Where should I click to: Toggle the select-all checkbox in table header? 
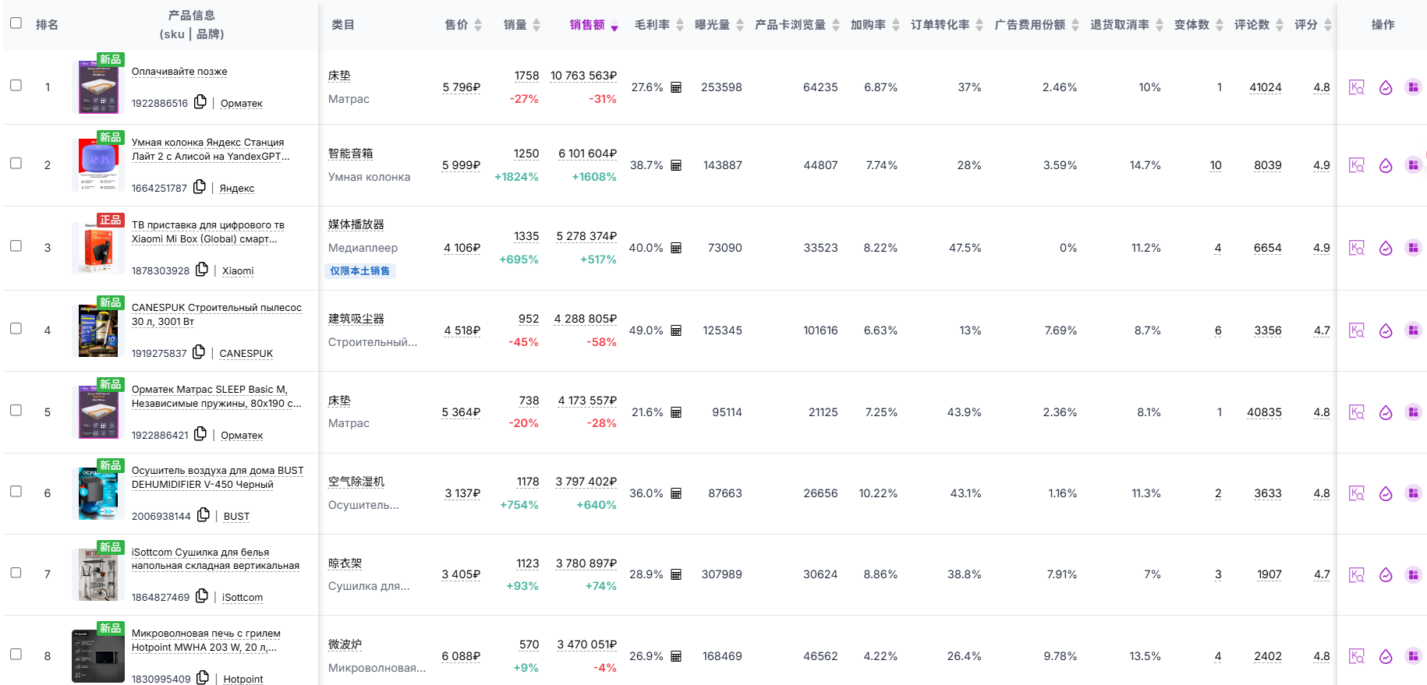coord(16,23)
